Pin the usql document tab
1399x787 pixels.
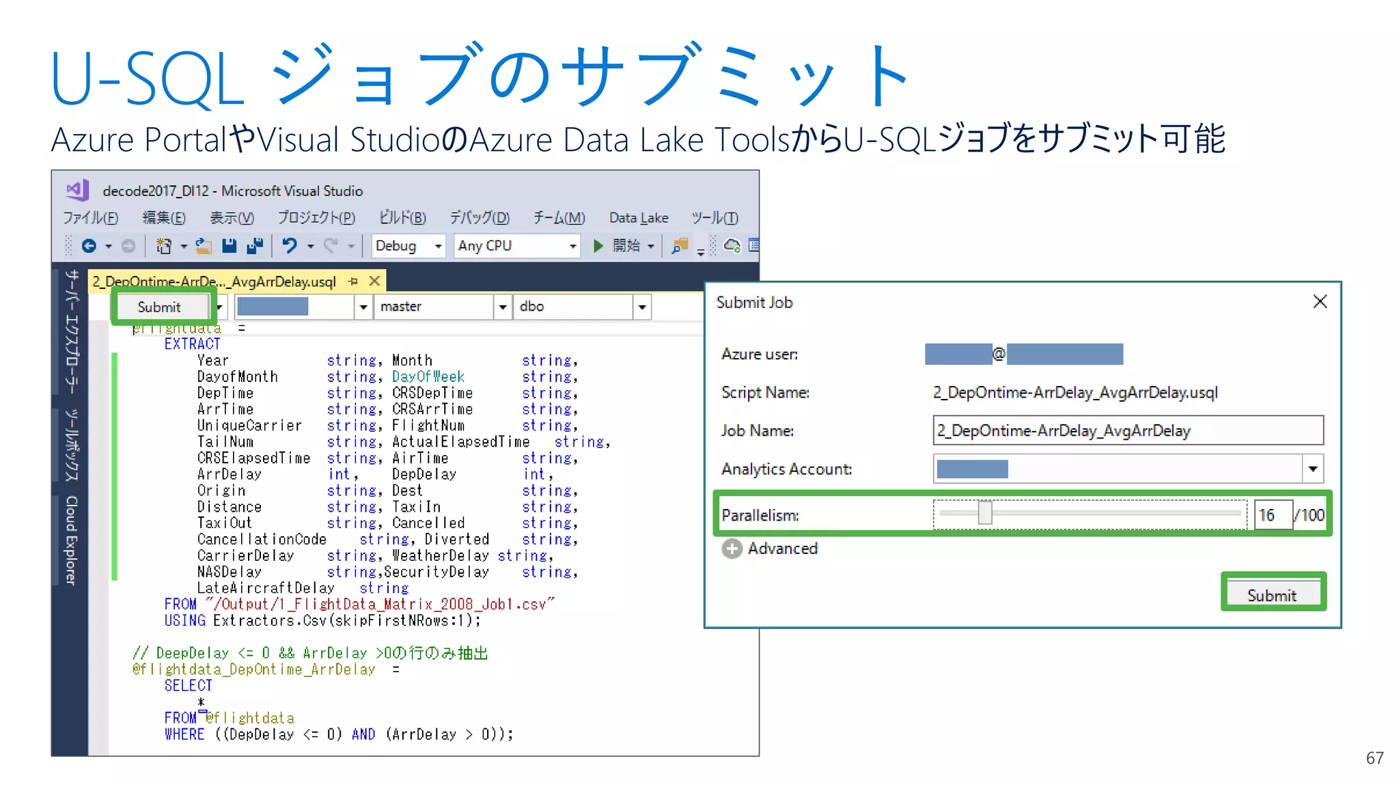click(353, 281)
